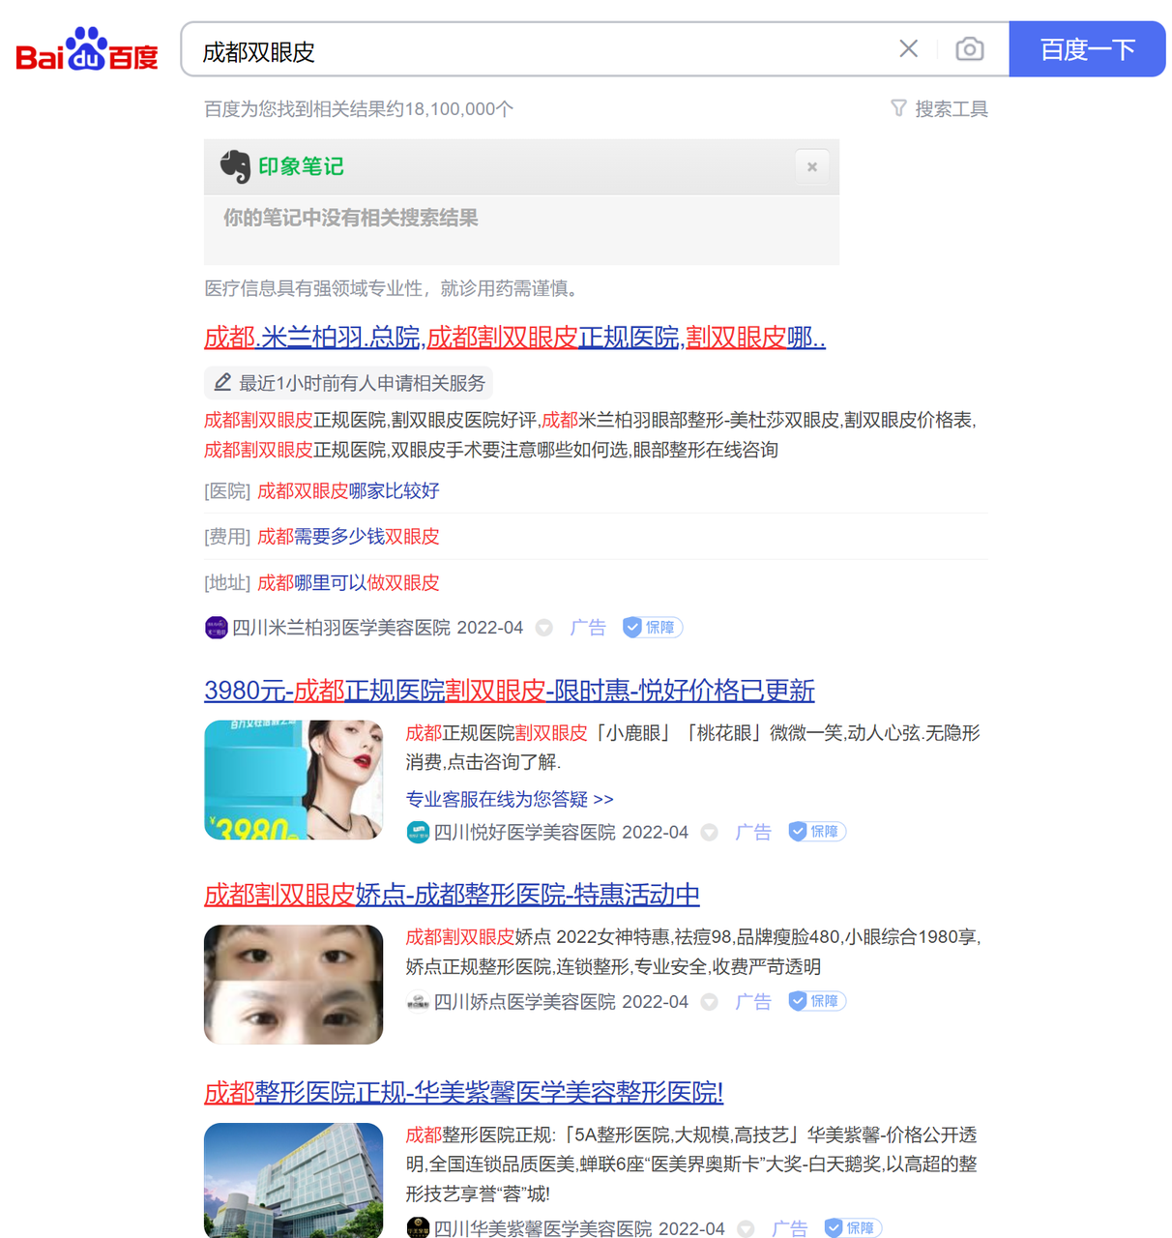Click the 四川娇点医学美容医院 avatar icon
Viewport: 1172px width, 1238px height.
pyautogui.click(x=418, y=1002)
